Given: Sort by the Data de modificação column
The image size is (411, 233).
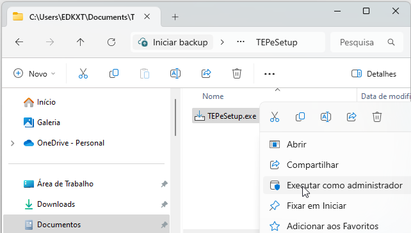Looking at the screenshot, I should [385, 96].
